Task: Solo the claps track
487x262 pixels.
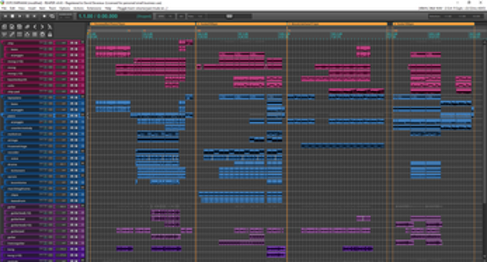Action: (76, 195)
